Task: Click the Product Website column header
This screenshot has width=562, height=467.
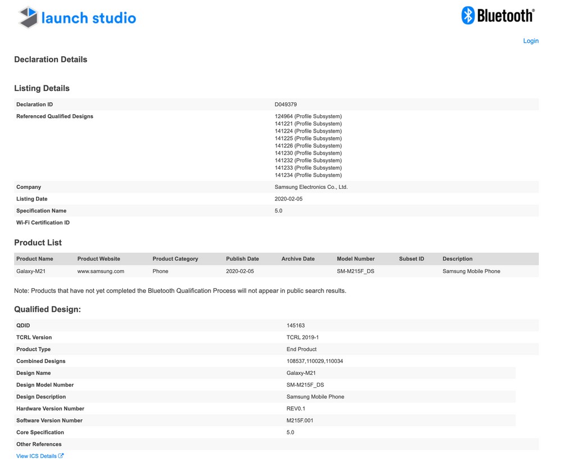Action: tap(98, 259)
